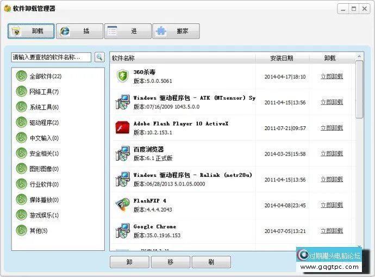Select 驱动程序(2) category
The height and width of the screenshot is (277, 375).
click(x=44, y=122)
